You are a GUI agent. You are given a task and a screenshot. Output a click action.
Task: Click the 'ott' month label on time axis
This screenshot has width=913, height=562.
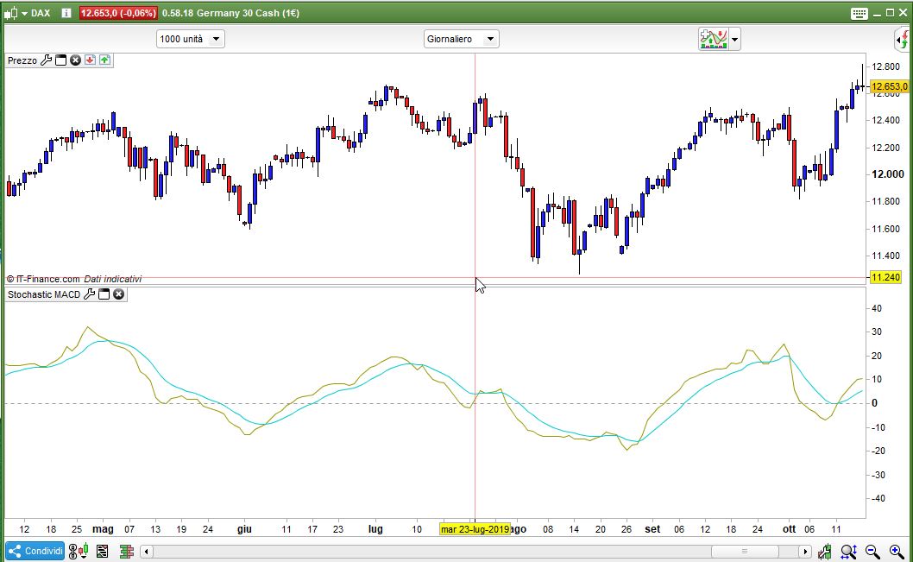789,529
